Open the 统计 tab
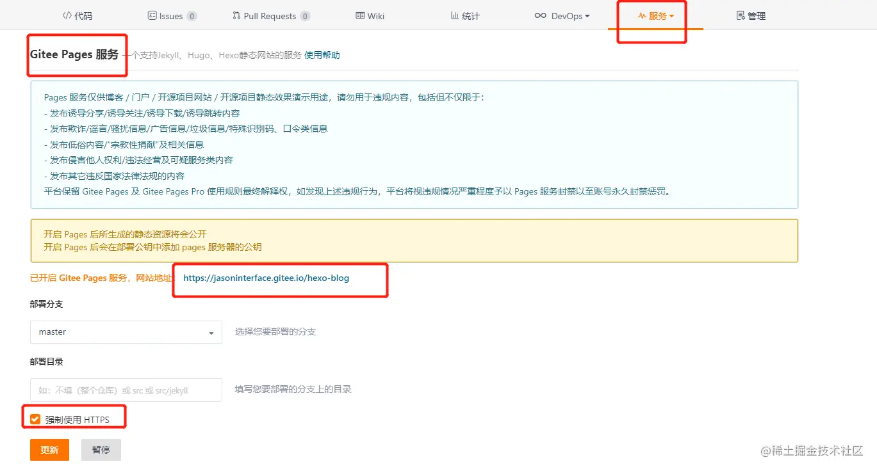Viewport: 877px width, 471px height. point(465,16)
